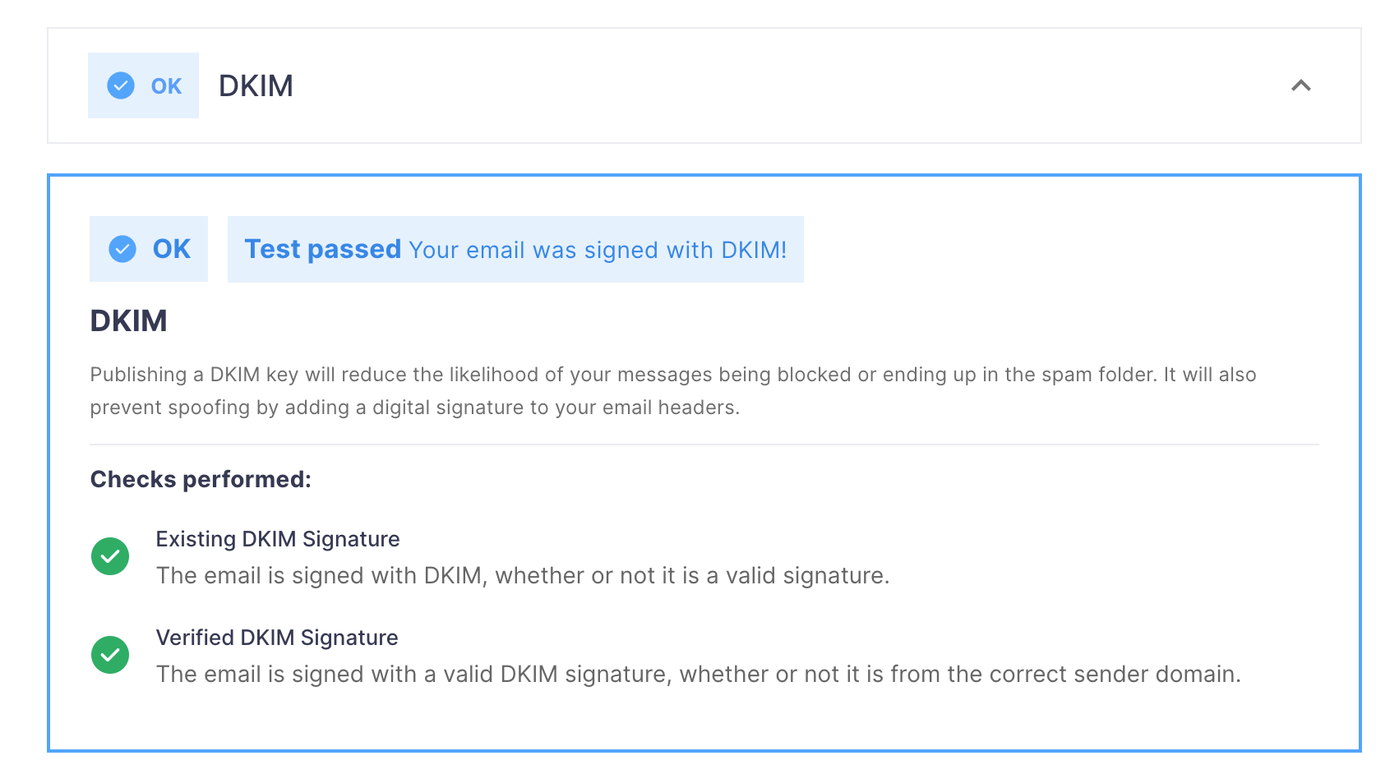Click the 'Existing DKIM Signature' check title
Viewport: 1399px width, 774px height.
[278, 539]
